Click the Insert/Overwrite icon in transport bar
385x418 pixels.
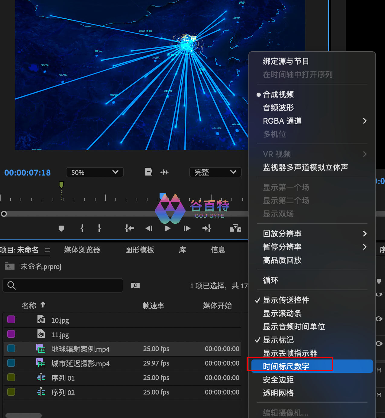pos(235,228)
